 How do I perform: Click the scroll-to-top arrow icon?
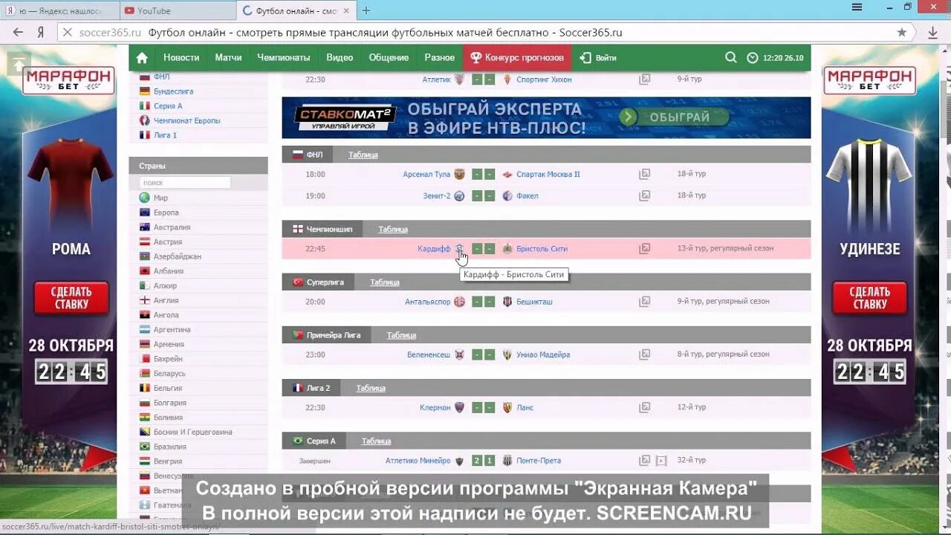pyautogui.click(x=19, y=64)
